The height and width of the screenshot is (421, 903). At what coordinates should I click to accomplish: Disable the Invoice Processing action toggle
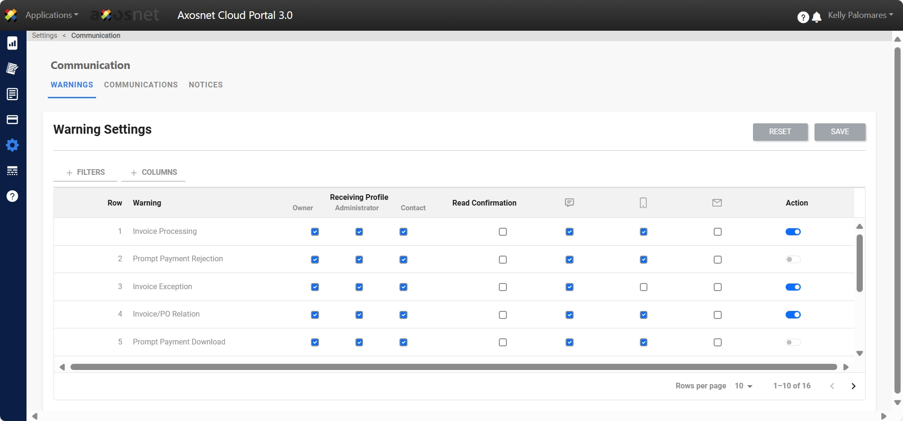tap(793, 232)
